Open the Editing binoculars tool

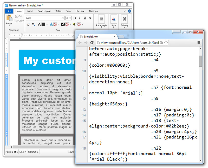point(124,19)
